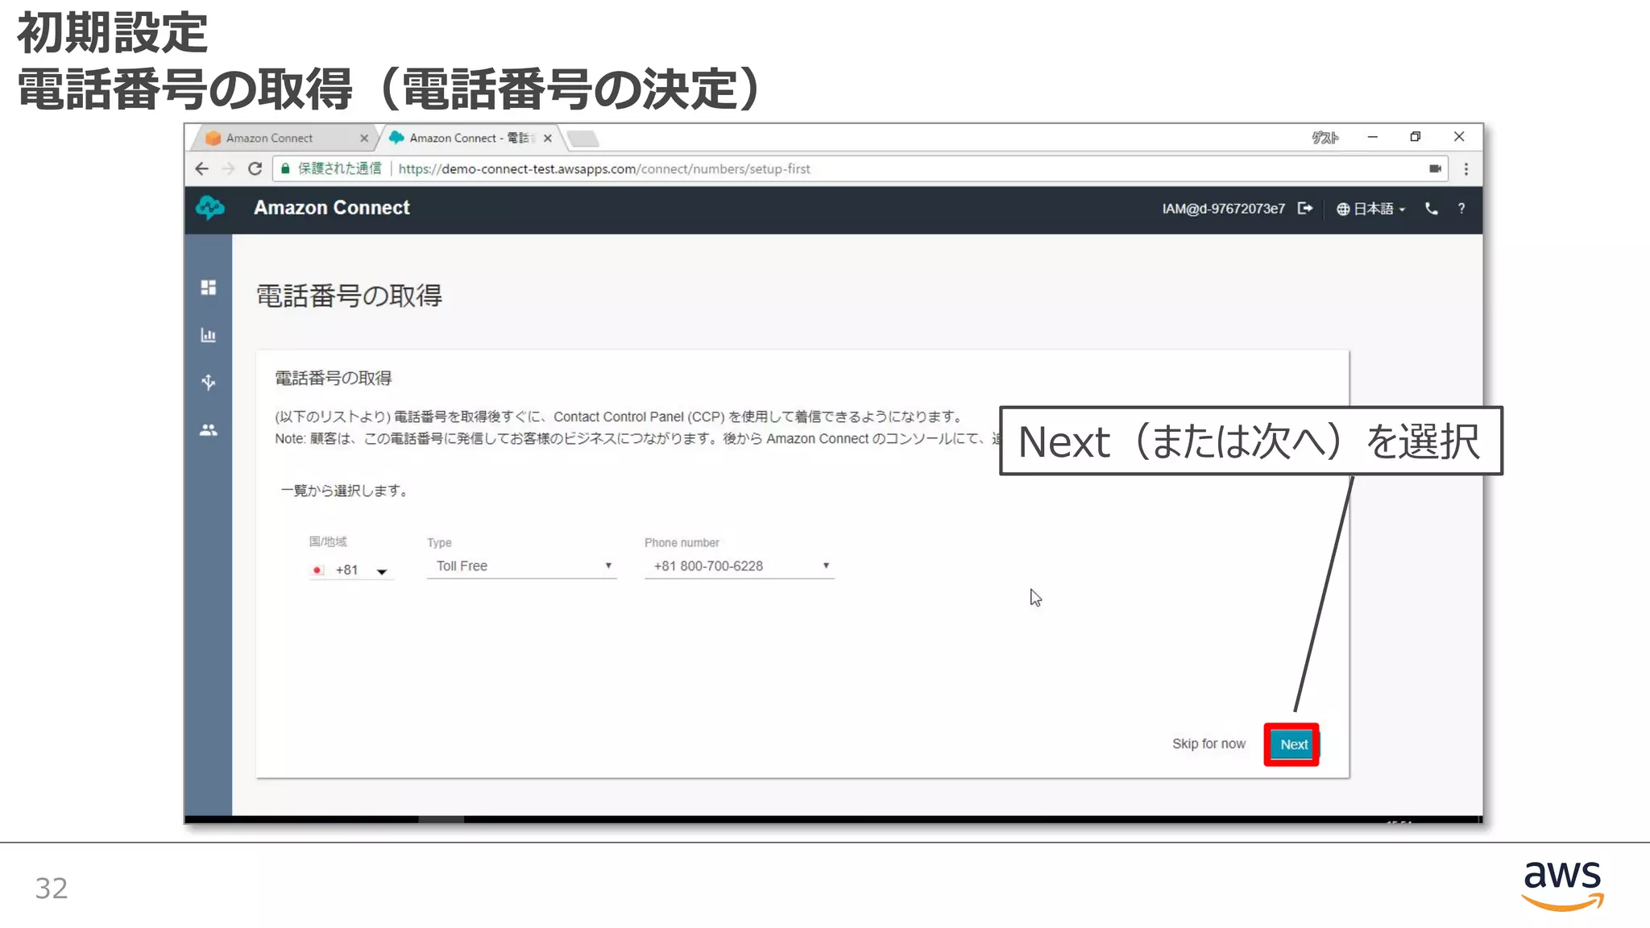Open the help question mark icon

[1461, 209]
